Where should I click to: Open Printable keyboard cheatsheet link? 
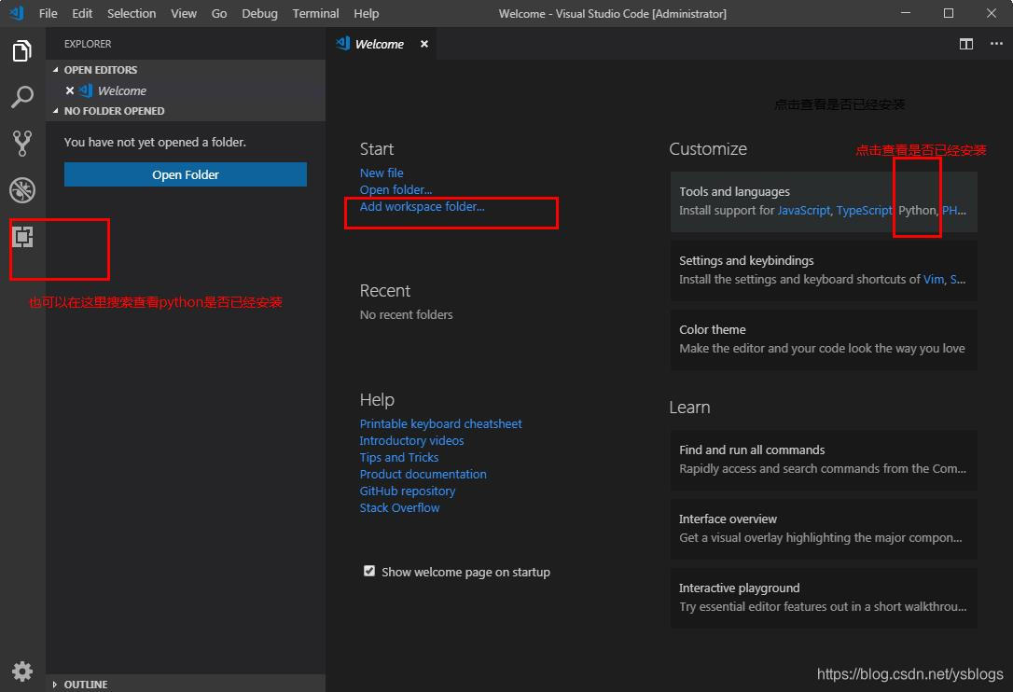(440, 423)
